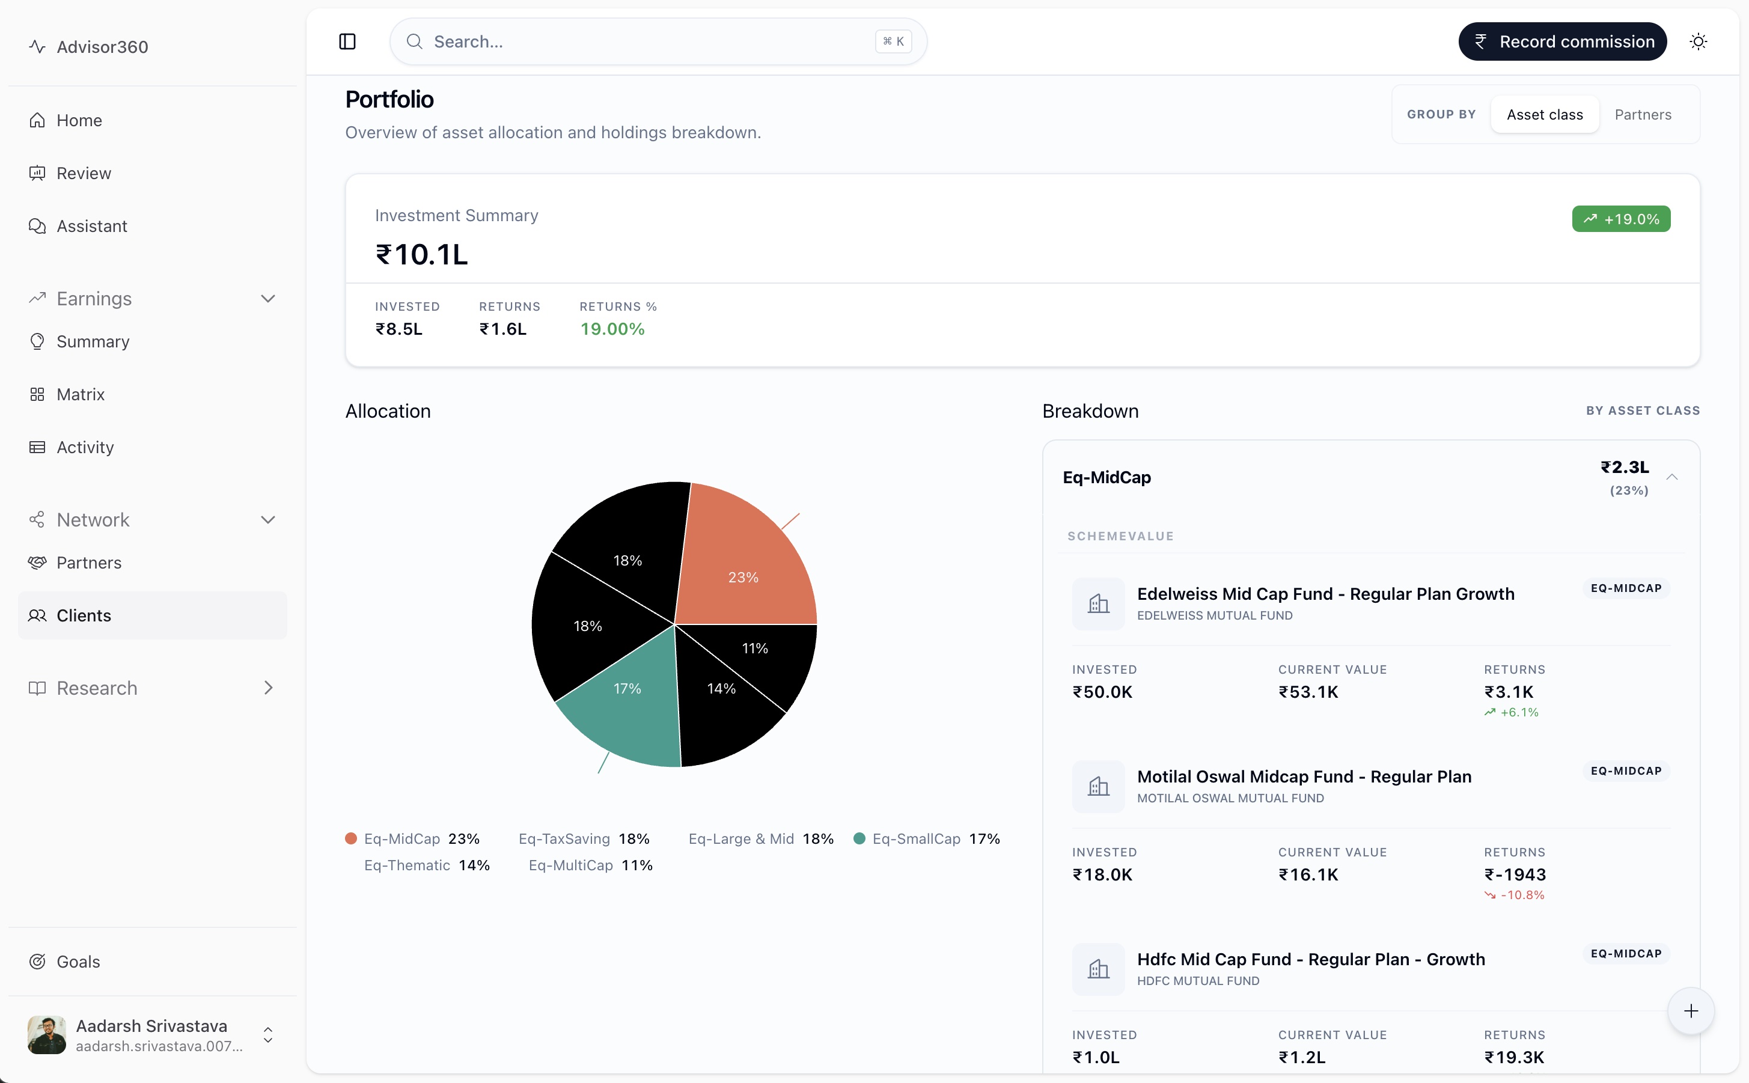Click the Clients people icon
1749x1083 pixels.
(37, 615)
